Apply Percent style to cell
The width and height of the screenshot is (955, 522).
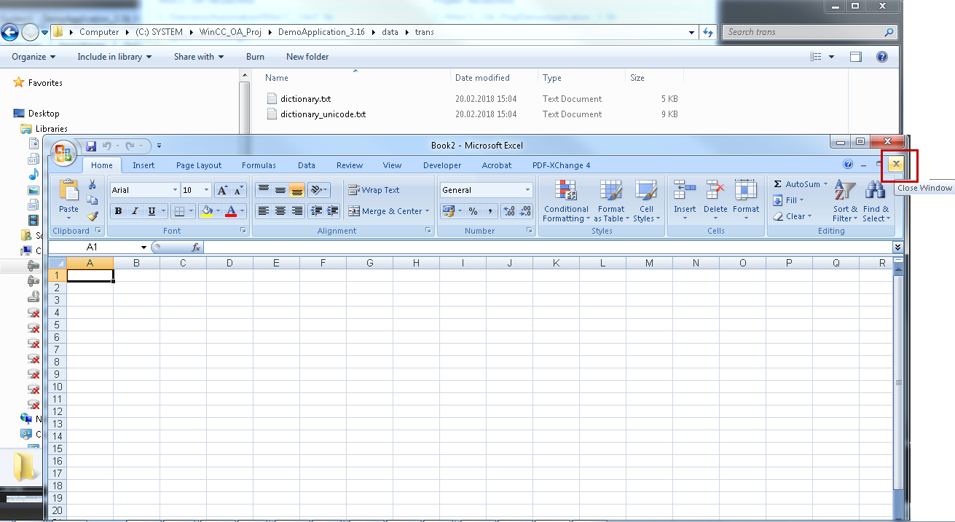click(x=473, y=211)
